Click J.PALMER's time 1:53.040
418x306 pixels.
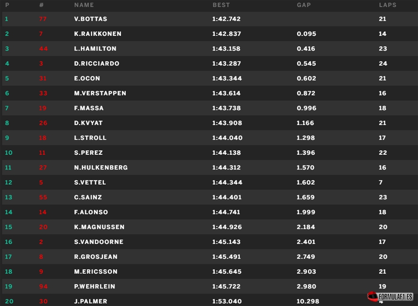[x=227, y=301]
